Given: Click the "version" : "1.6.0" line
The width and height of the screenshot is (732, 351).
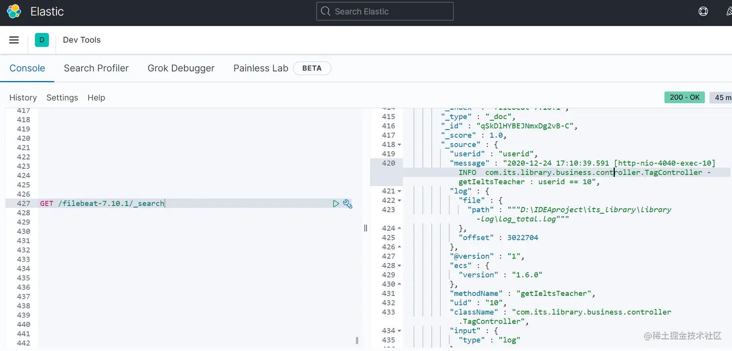Looking at the screenshot, I should pos(501,275).
